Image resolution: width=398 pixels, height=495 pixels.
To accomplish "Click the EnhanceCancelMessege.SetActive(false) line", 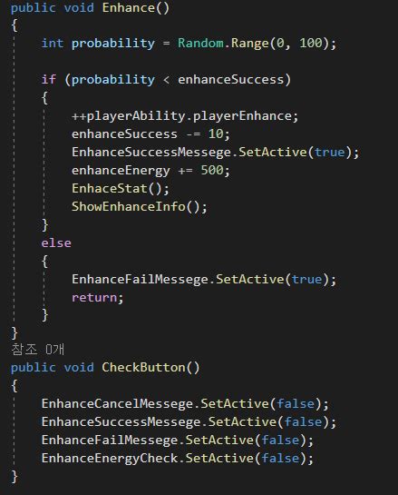I will tap(185, 404).
